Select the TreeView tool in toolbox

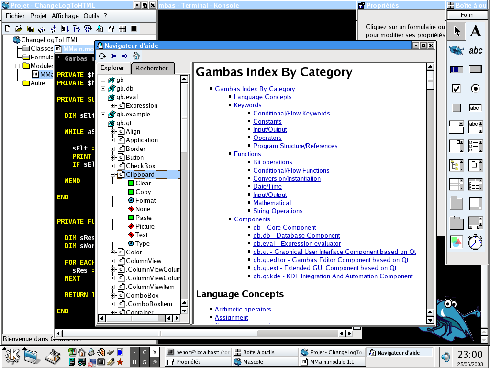click(x=456, y=165)
